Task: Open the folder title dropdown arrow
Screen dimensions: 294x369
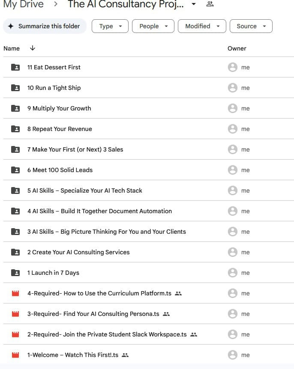Action: point(194,4)
